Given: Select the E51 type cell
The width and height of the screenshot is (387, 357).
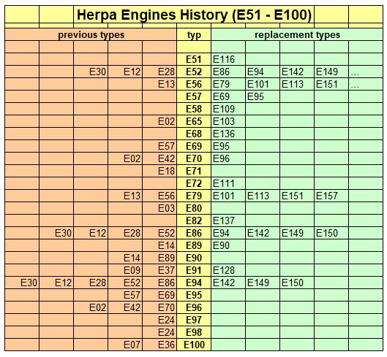Looking at the screenshot, I should [194, 59].
